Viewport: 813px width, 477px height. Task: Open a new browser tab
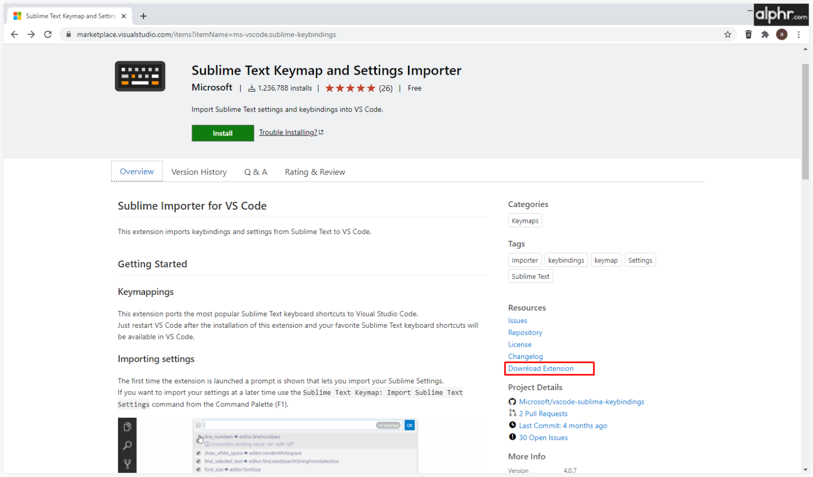(x=143, y=16)
